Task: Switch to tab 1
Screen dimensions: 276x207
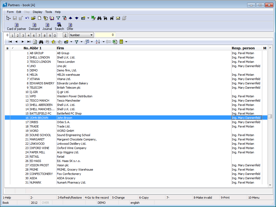Action: [12, 36]
